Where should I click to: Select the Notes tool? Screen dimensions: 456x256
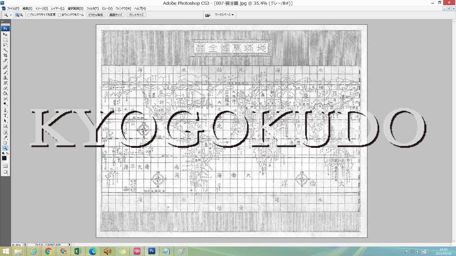(x=5, y=132)
